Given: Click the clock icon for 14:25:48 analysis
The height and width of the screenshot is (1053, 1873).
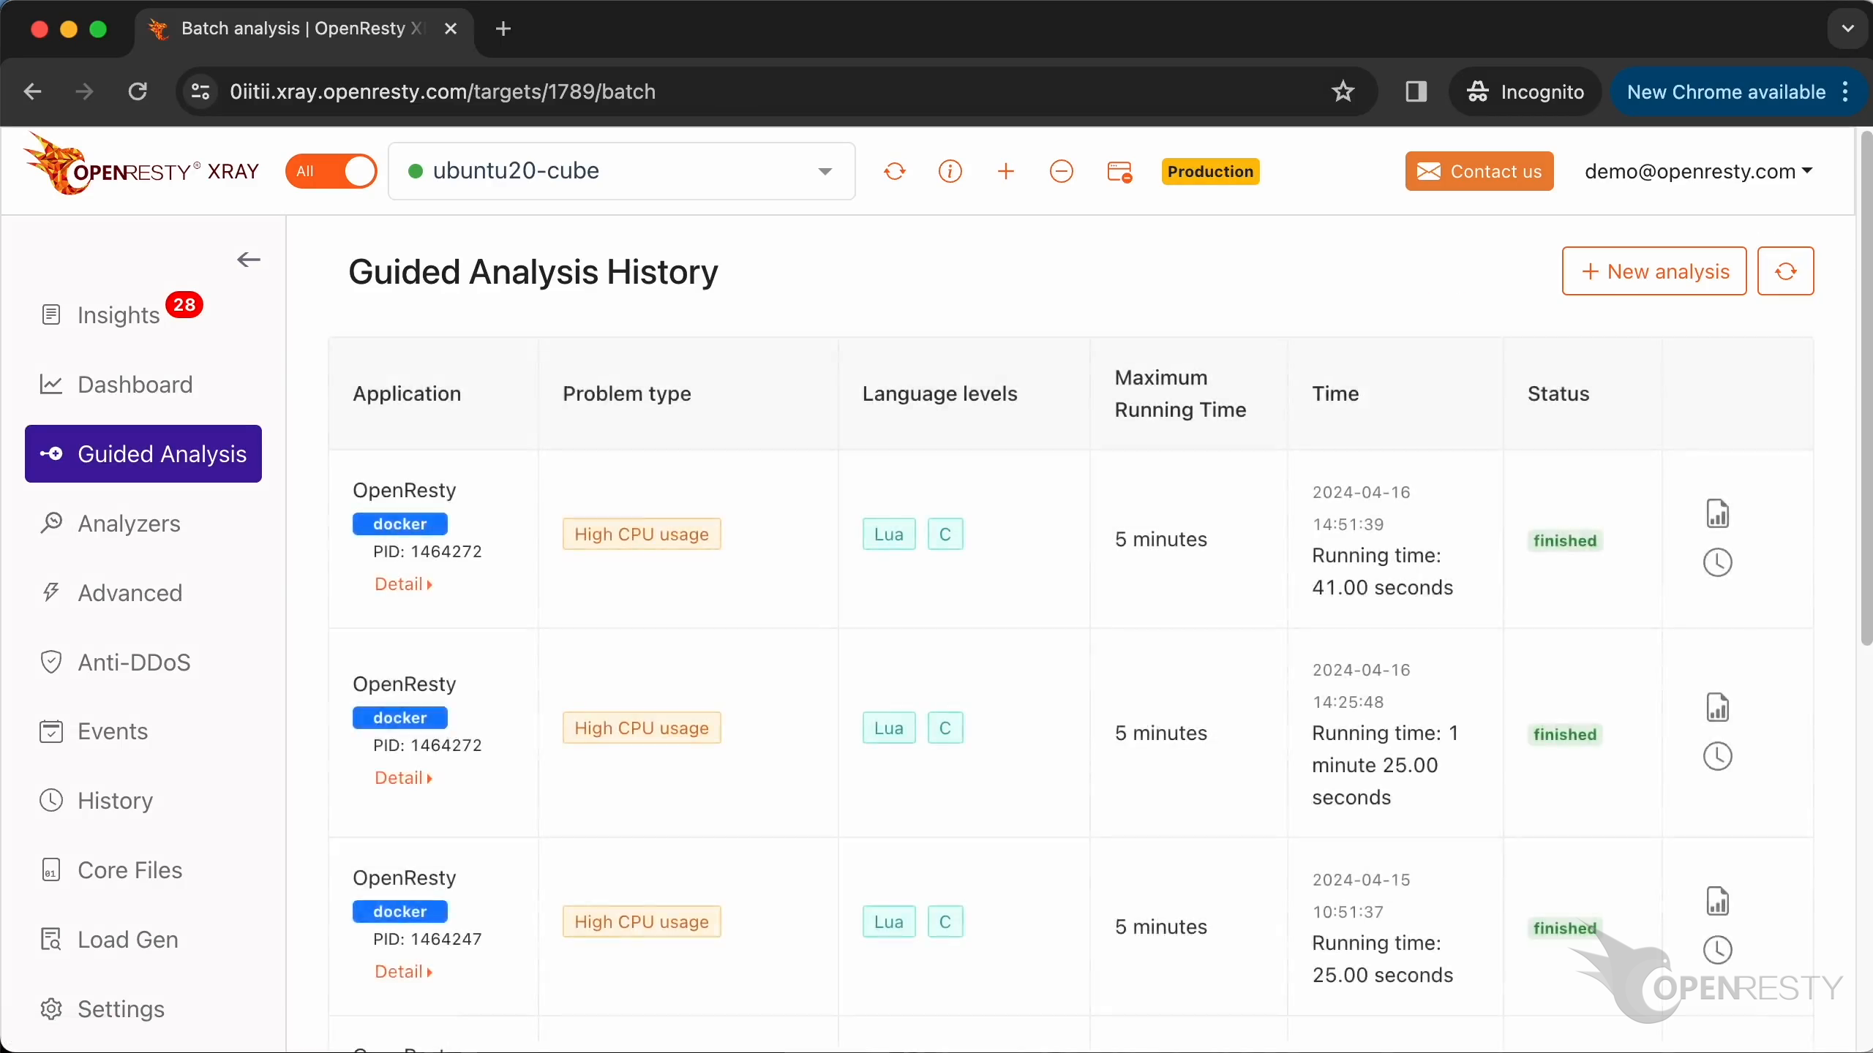Looking at the screenshot, I should point(1717,756).
